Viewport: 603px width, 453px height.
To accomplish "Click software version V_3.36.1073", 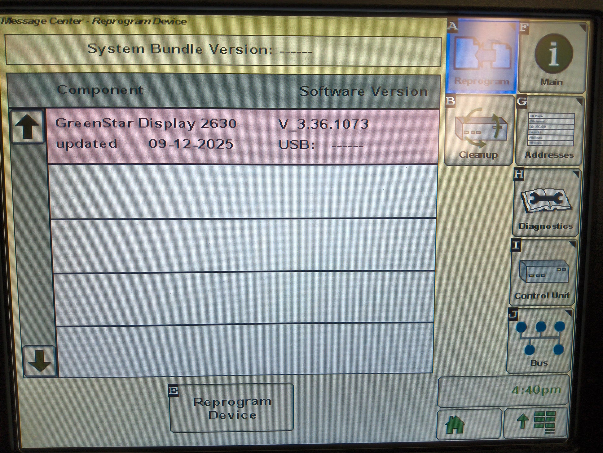I will [324, 124].
